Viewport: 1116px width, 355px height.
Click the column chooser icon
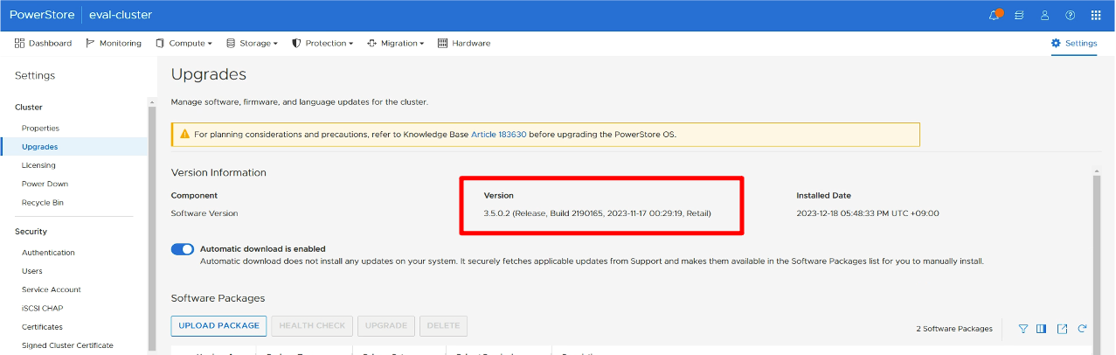(1042, 329)
